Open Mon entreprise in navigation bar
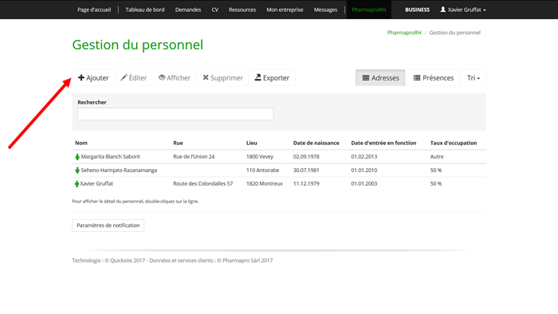Screen dimensions: 558x314 click(x=285, y=10)
